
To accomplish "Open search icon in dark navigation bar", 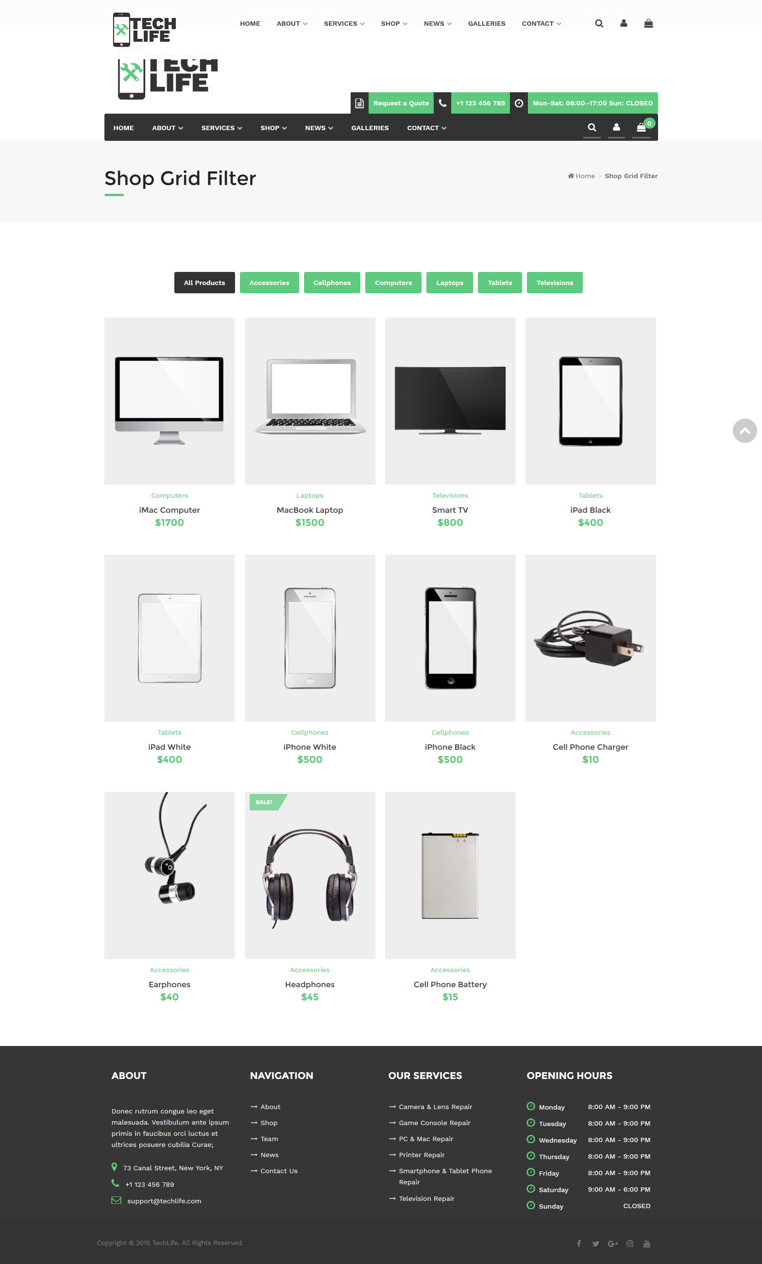I will 592,127.
